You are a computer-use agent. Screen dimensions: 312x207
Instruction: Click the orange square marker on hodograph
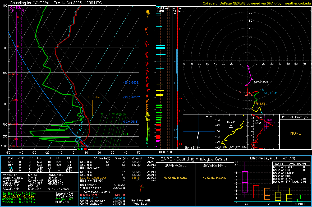click(256, 103)
